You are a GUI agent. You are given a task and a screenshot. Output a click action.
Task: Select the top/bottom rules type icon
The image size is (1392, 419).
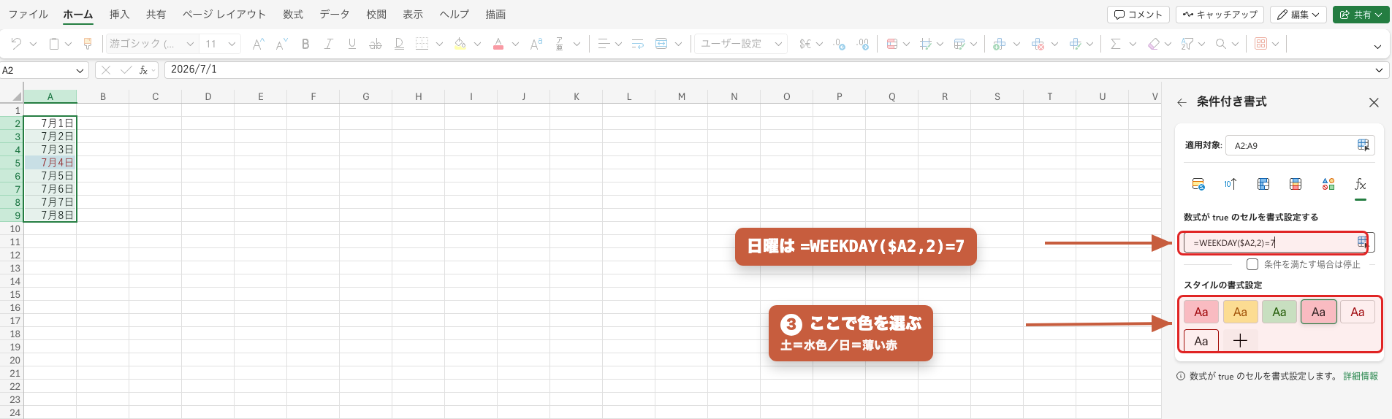pos(1231,184)
